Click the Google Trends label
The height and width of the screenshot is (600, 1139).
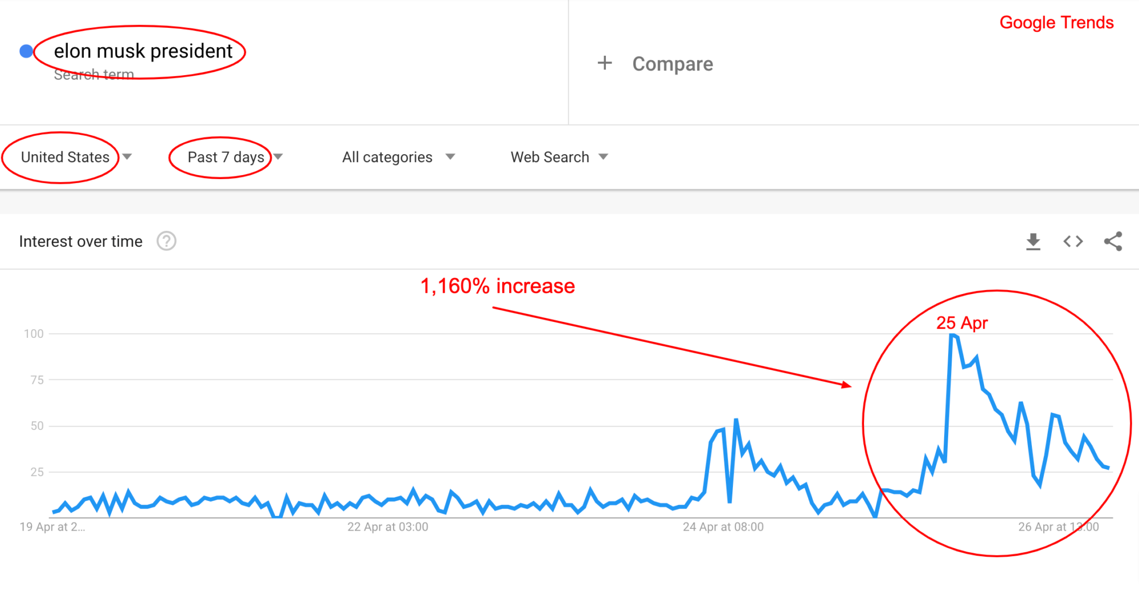1056,22
